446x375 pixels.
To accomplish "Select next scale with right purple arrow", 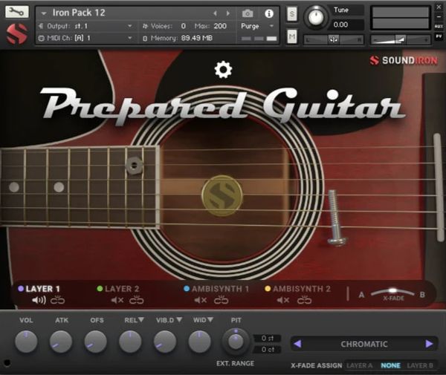I will (429, 344).
